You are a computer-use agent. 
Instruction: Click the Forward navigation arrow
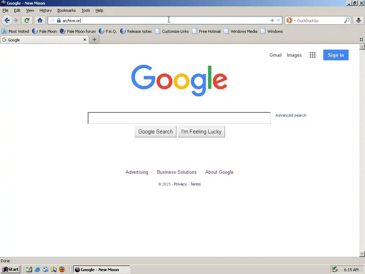pyautogui.click(x=16, y=20)
